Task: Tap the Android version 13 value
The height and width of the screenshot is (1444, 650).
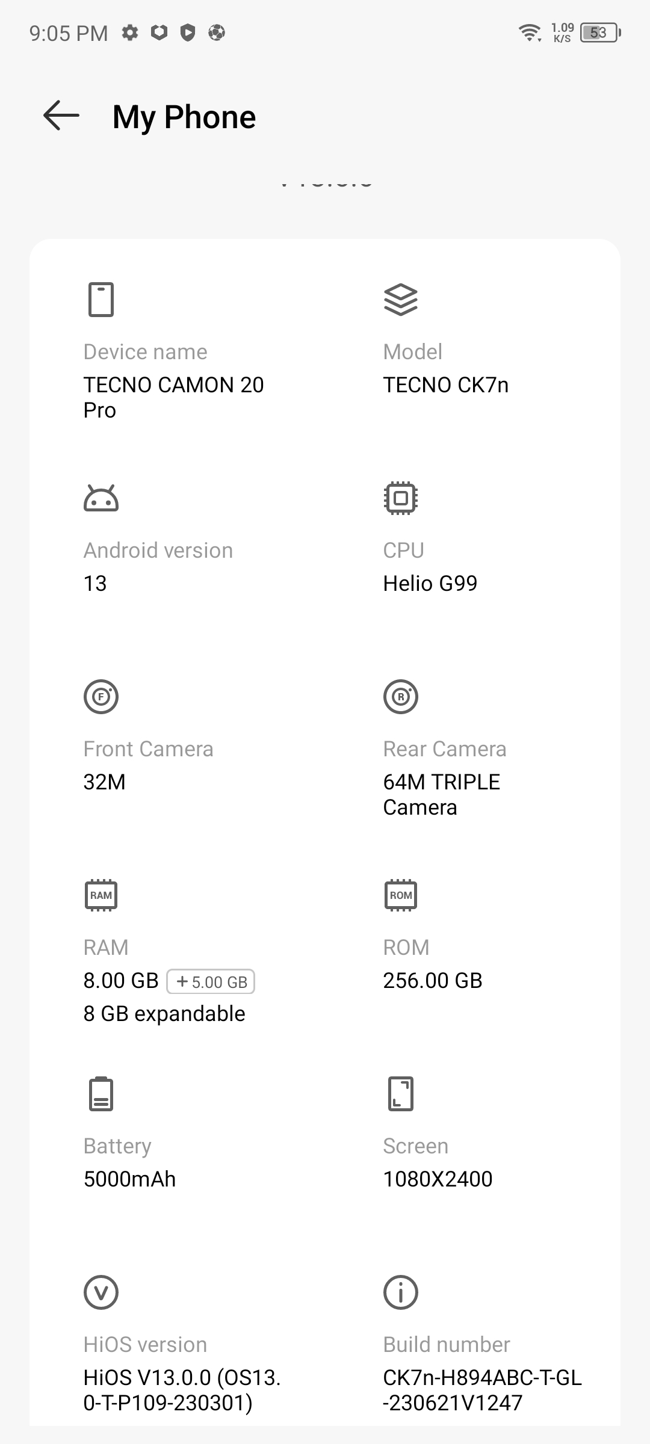Action: pyautogui.click(x=95, y=583)
